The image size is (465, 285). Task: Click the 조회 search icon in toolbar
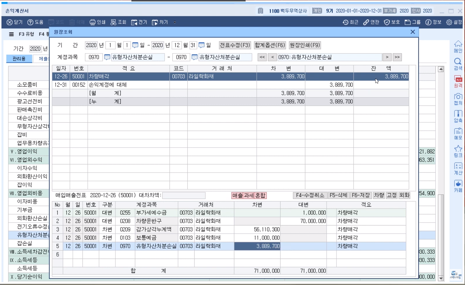coord(113,22)
